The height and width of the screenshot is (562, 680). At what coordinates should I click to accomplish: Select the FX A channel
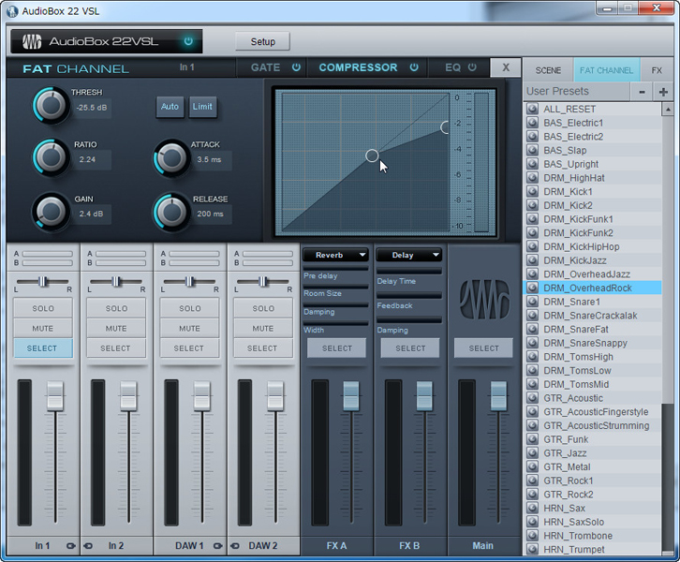coord(336,348)
